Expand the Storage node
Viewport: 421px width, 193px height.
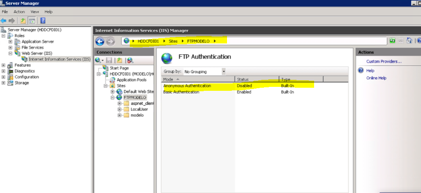pyautogui.click(x=4, y=83)
